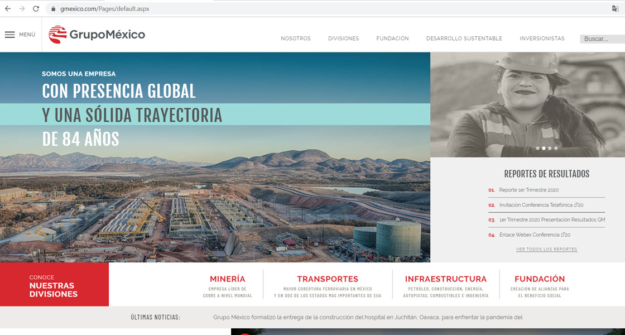Open the DESARROLLO SUSTENTABLE menu item

464,39
